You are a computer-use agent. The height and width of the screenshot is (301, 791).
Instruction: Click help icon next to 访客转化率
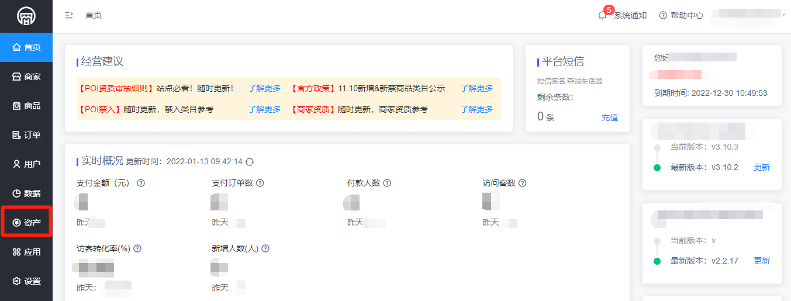click(x=137, y=248)
